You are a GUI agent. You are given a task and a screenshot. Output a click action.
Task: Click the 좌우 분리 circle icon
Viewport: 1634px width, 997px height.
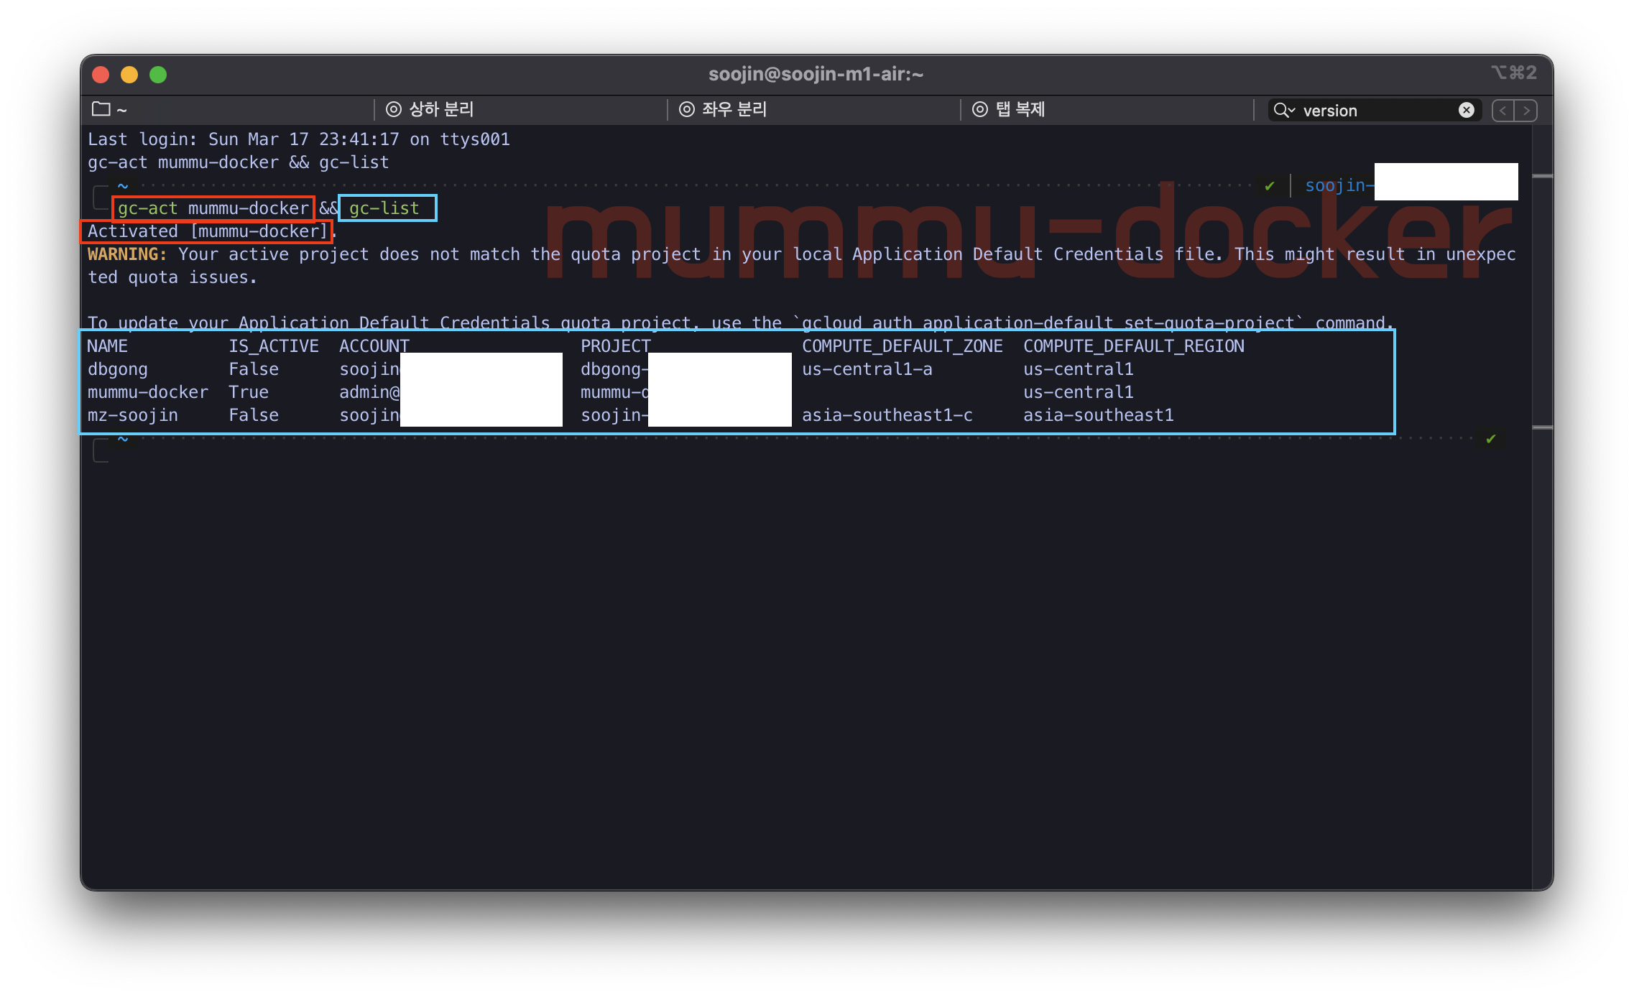[687, 109]
